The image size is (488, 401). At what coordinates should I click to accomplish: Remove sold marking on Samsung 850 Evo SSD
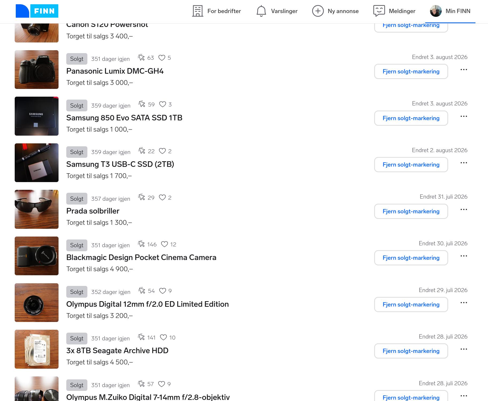[411, 118]
